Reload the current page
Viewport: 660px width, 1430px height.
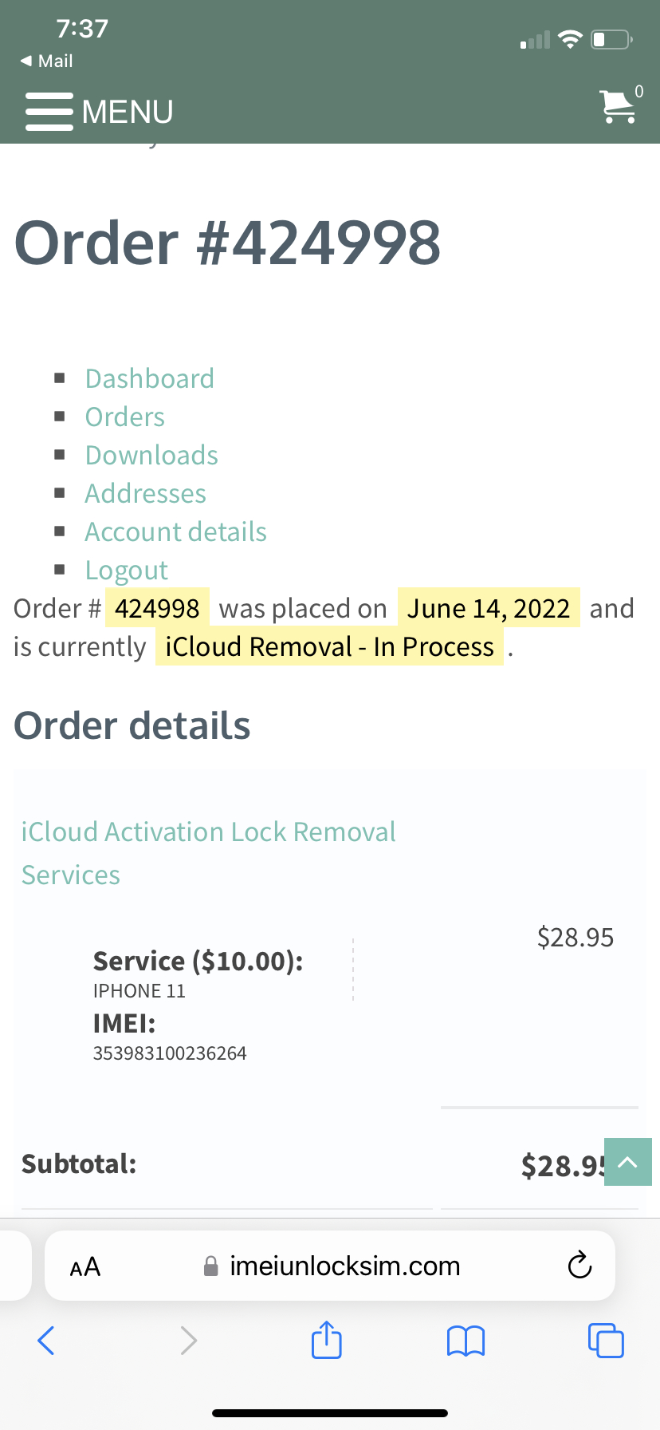pyautogui.click(x=579, y=1265)
